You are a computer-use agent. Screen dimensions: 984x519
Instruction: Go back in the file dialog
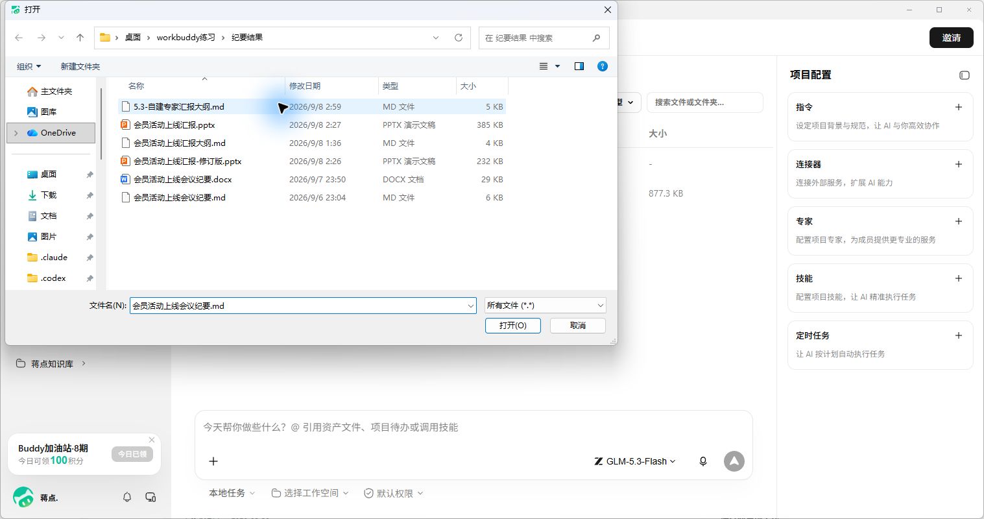[x=19, y=38]
